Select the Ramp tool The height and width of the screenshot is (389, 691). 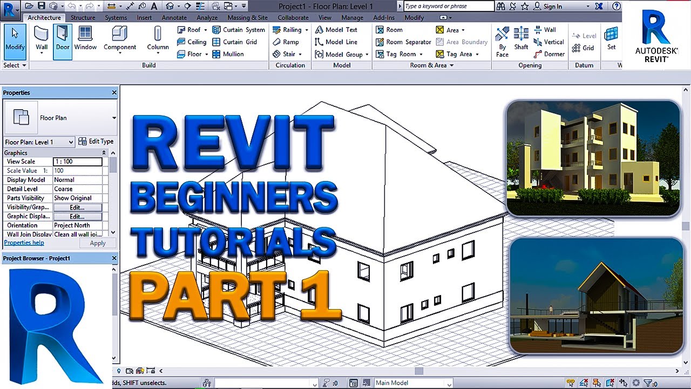tap(286, 42)
